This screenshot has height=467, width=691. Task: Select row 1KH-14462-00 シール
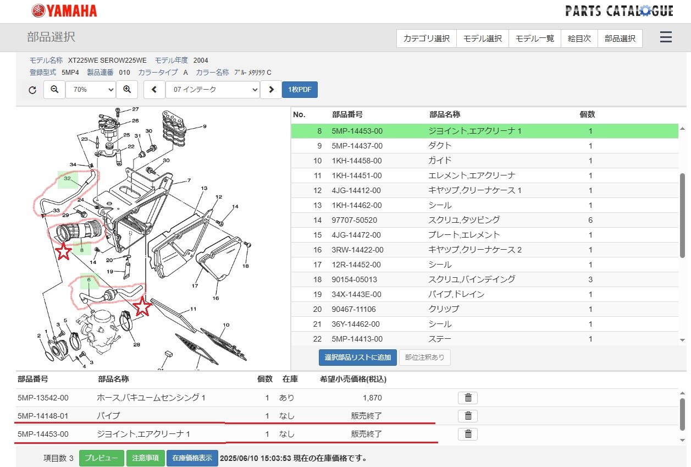tap(484, 205)
